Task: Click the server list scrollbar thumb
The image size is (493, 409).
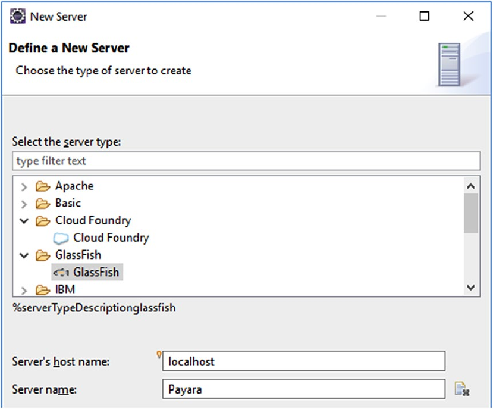Action: click(x=470, y=214)
